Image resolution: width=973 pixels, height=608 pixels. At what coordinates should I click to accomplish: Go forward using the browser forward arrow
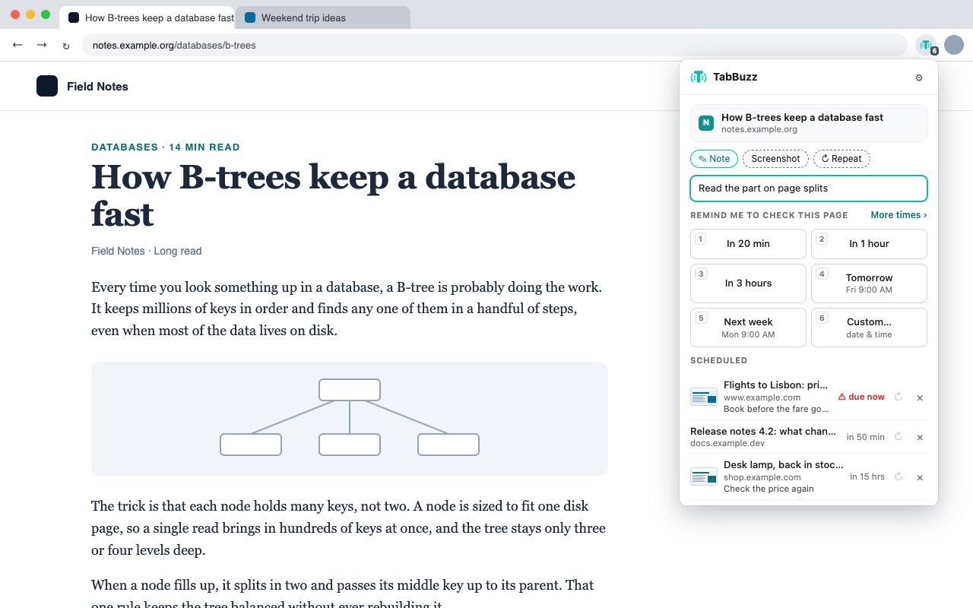42,46
